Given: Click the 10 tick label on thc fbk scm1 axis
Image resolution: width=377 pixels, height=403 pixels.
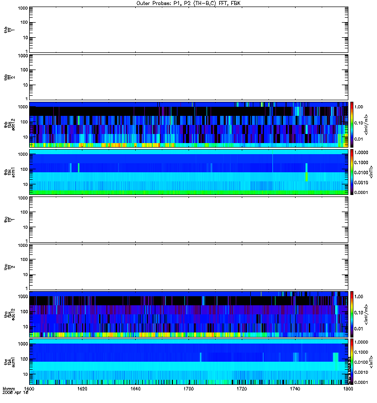Looking at the screenshot, I should pyautogui.click(x=26, y=374).
